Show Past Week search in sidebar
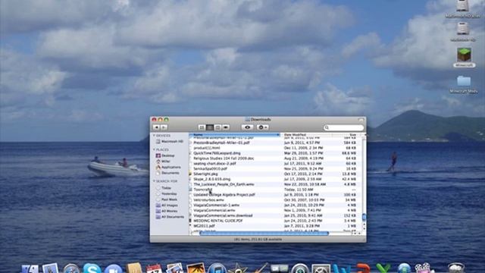485x273 pixels. pyautogui.click(x=167, y=199)
